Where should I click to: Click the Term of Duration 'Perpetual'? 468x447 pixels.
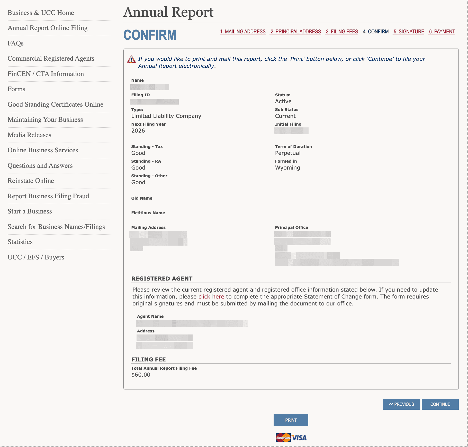coord(287,153)
